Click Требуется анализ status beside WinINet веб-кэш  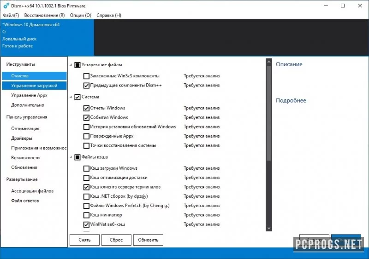click(202, 224)
